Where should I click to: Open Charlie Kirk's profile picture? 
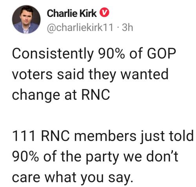(26, 19)
